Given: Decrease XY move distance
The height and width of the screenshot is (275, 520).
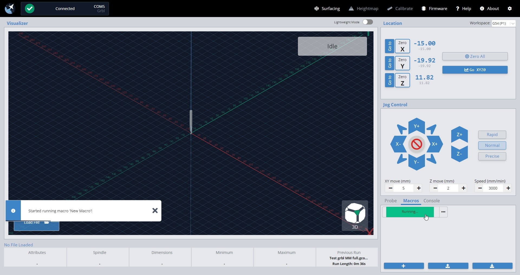Looking at the screenshot, I should click(391, 188).
